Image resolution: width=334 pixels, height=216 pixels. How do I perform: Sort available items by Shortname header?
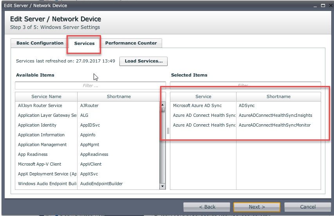(119, 96)
